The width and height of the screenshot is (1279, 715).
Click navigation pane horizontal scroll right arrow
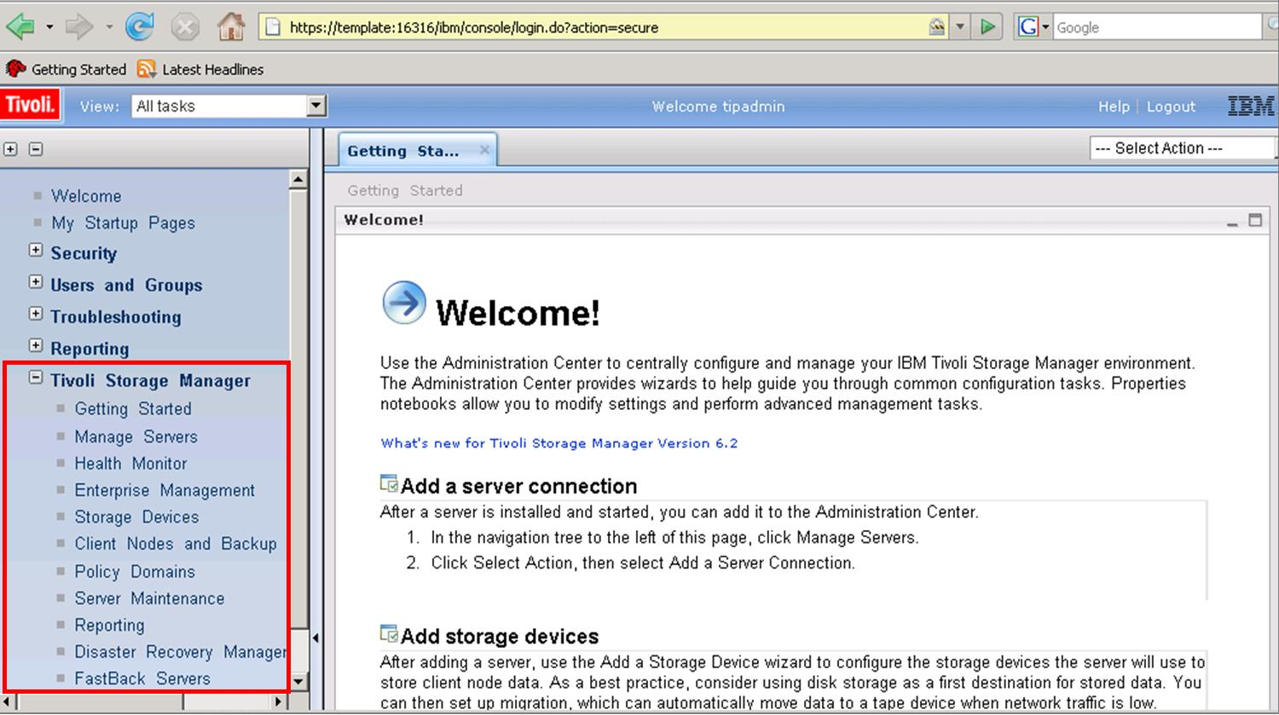point(278,702)
